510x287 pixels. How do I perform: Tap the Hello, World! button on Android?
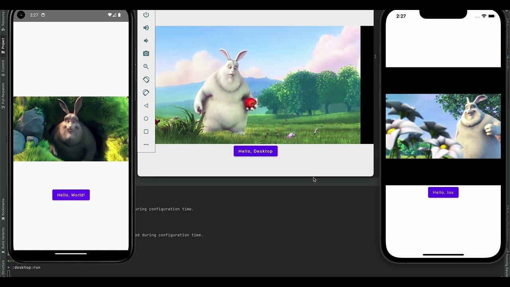pyautogui.click(x=71, y=195)
